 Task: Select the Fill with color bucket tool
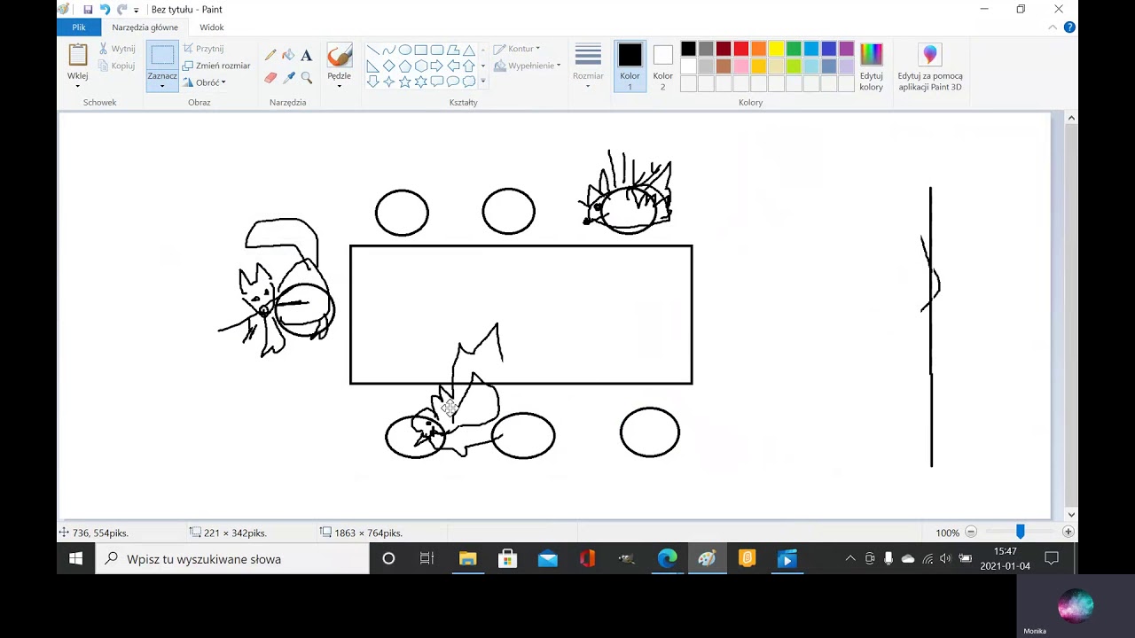(288, 55)
